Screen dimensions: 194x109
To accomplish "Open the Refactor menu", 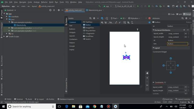I will point(44,2).
